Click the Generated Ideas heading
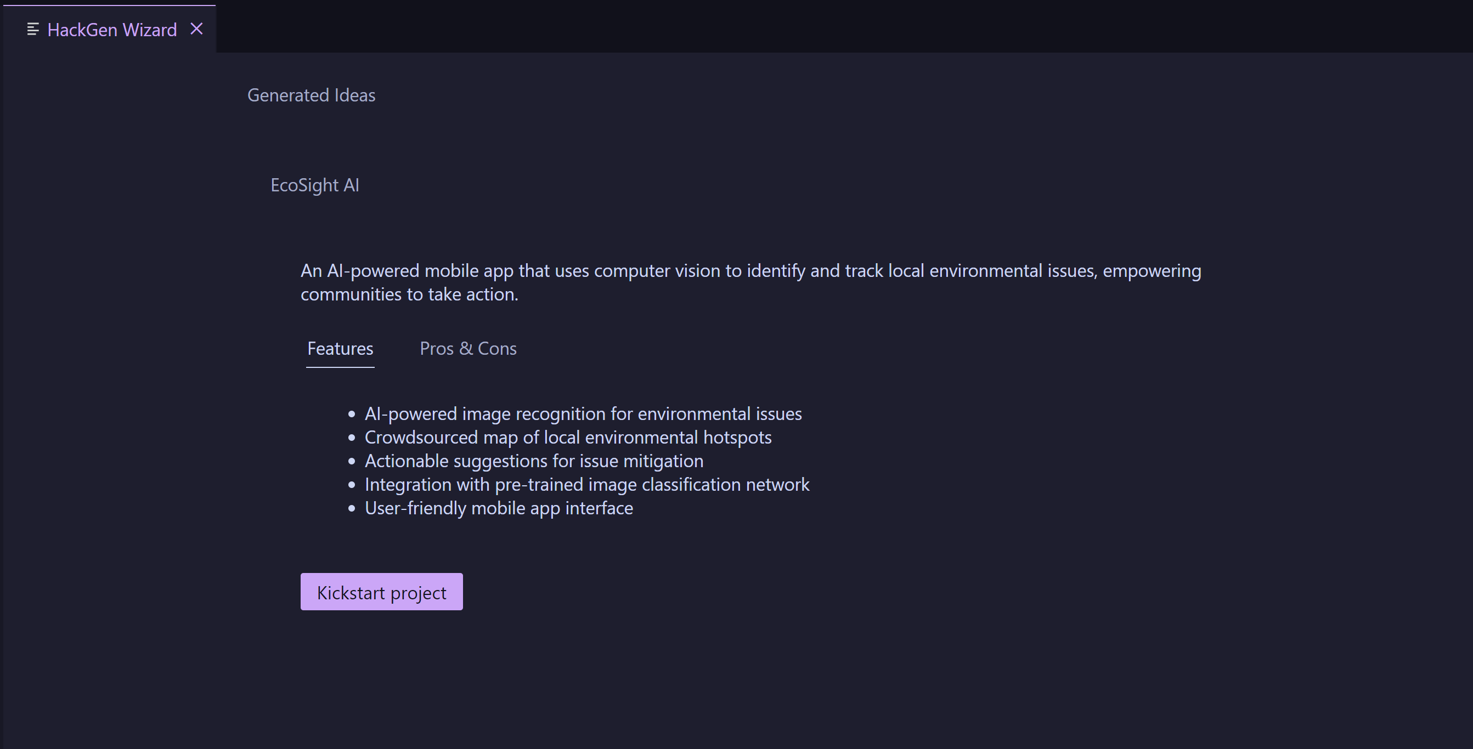The image size is (1473, 749). coord(311,95)
